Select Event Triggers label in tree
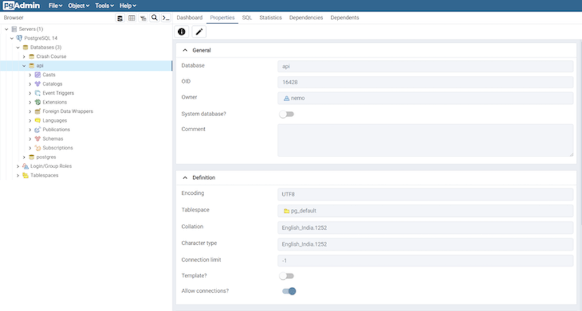Image resolution: width=582 pixels, height=311 pixels. click(59, 93)
